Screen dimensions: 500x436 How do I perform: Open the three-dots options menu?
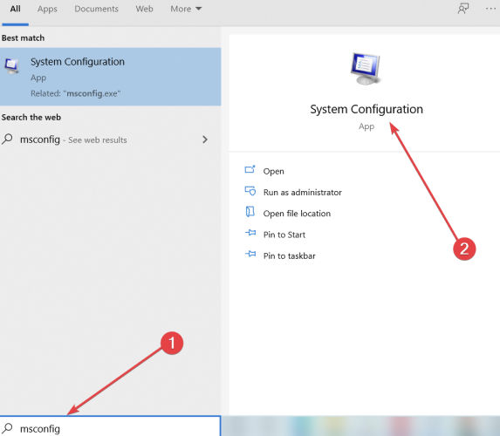[x=490, y=9]
